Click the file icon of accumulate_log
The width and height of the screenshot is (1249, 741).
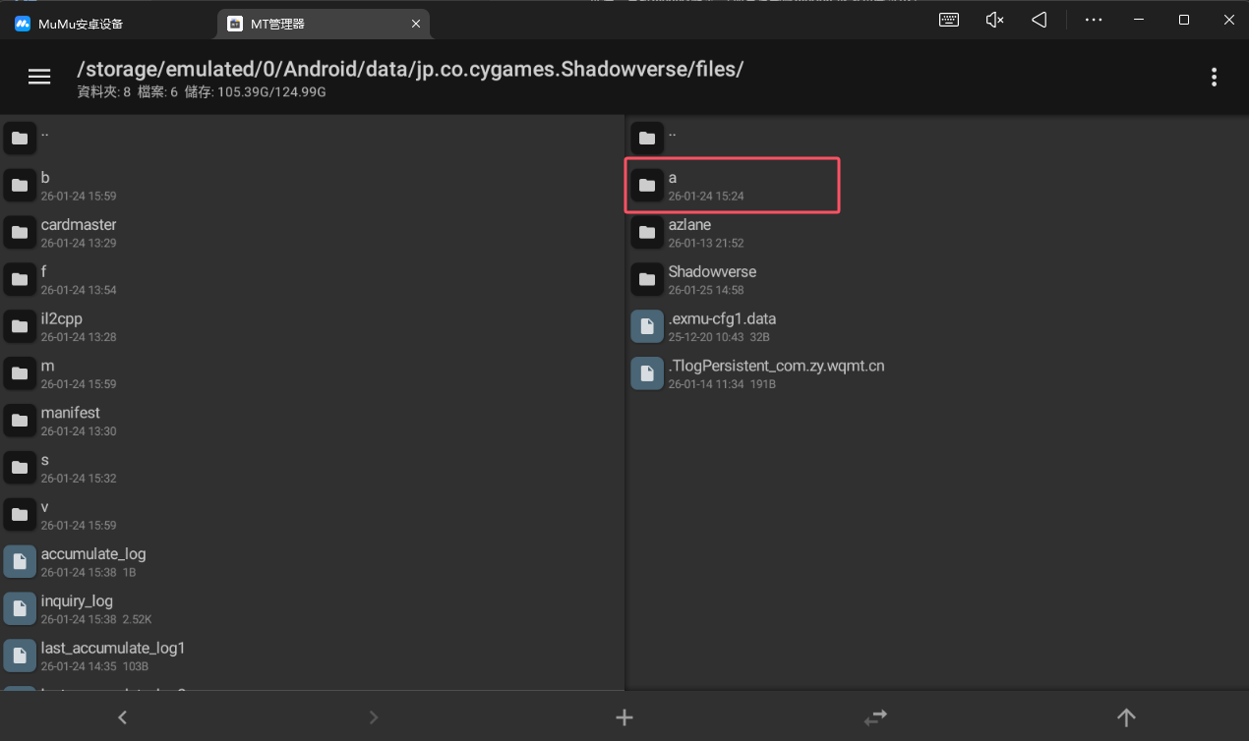coord(20,562)
